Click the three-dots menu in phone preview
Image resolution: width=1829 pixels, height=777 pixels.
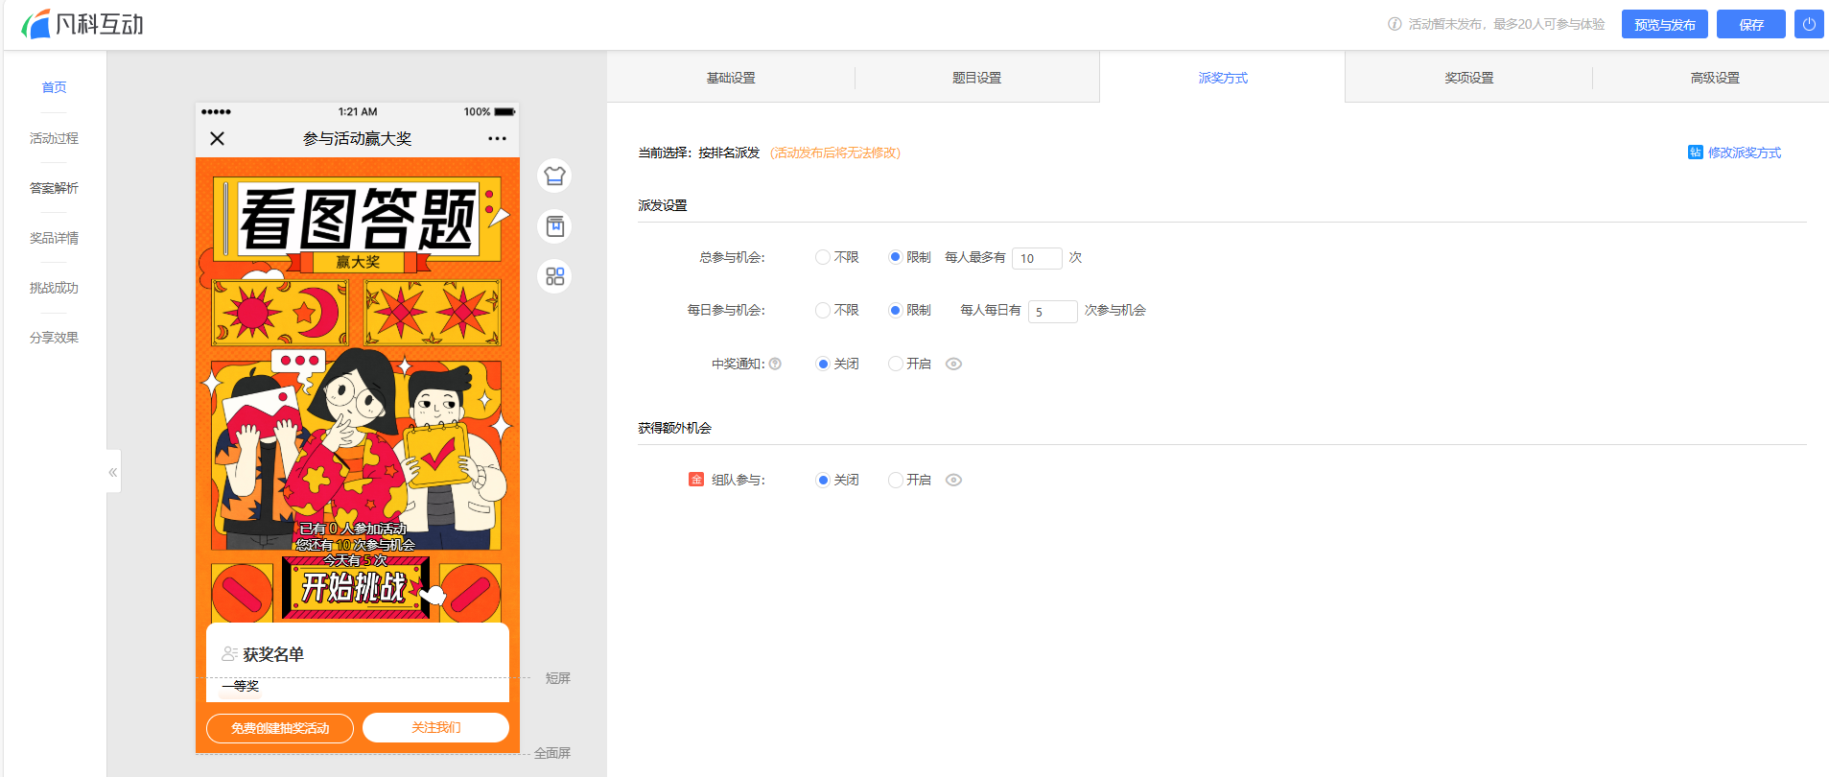coord(496,139)
